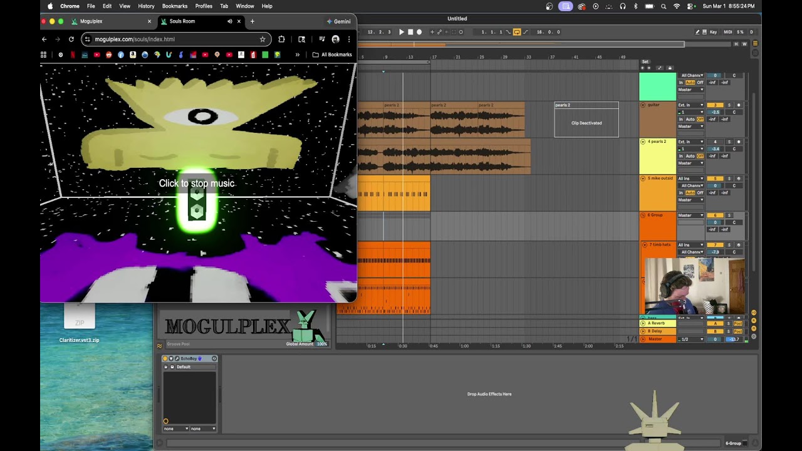Go back in Chrome history
The image size is (802, 451).
coord(44,39)
